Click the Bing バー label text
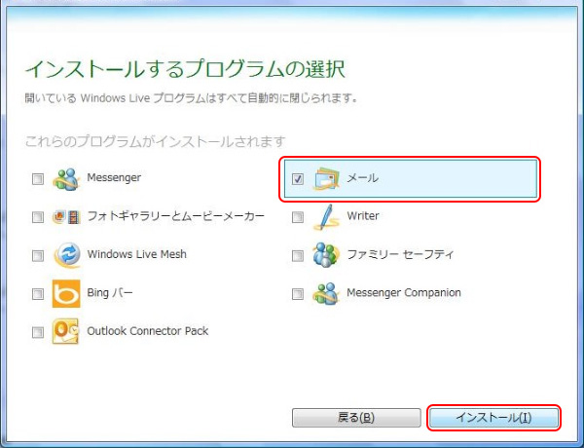Screen dimensions: 584x448 pos(110,292)
